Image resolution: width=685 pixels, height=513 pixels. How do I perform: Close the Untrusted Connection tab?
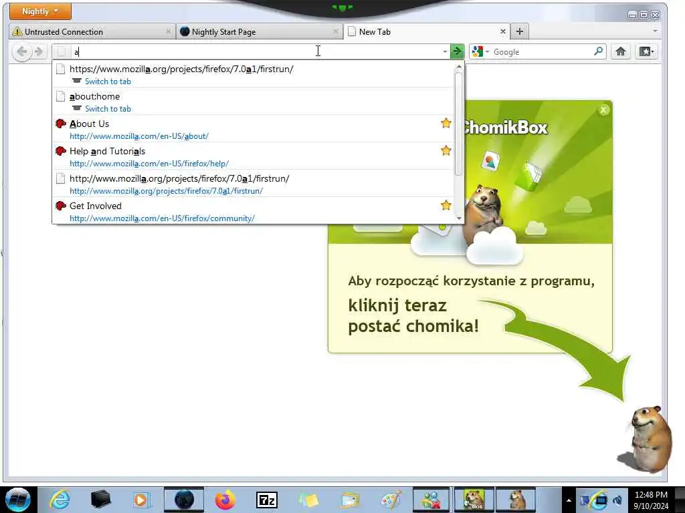tap(168, 31)
